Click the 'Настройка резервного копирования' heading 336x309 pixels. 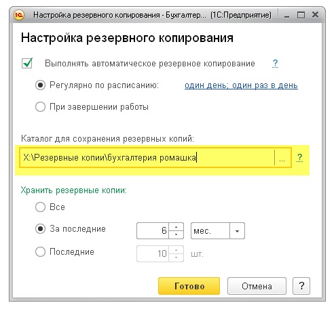pos(127,37)
